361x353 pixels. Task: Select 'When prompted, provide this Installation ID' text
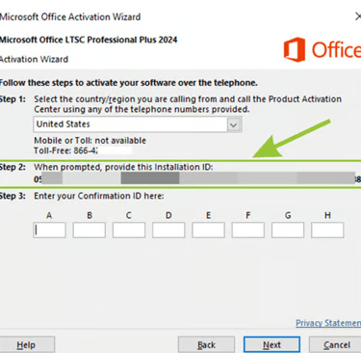click(x=123, y=167)
